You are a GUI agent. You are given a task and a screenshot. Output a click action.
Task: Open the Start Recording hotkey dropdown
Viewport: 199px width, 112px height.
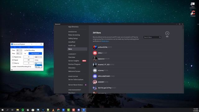(x=19, y=50)
